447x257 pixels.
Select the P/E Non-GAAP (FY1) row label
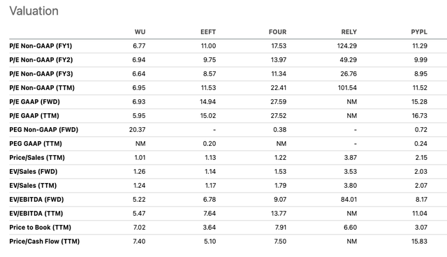[x=41, y=46]
